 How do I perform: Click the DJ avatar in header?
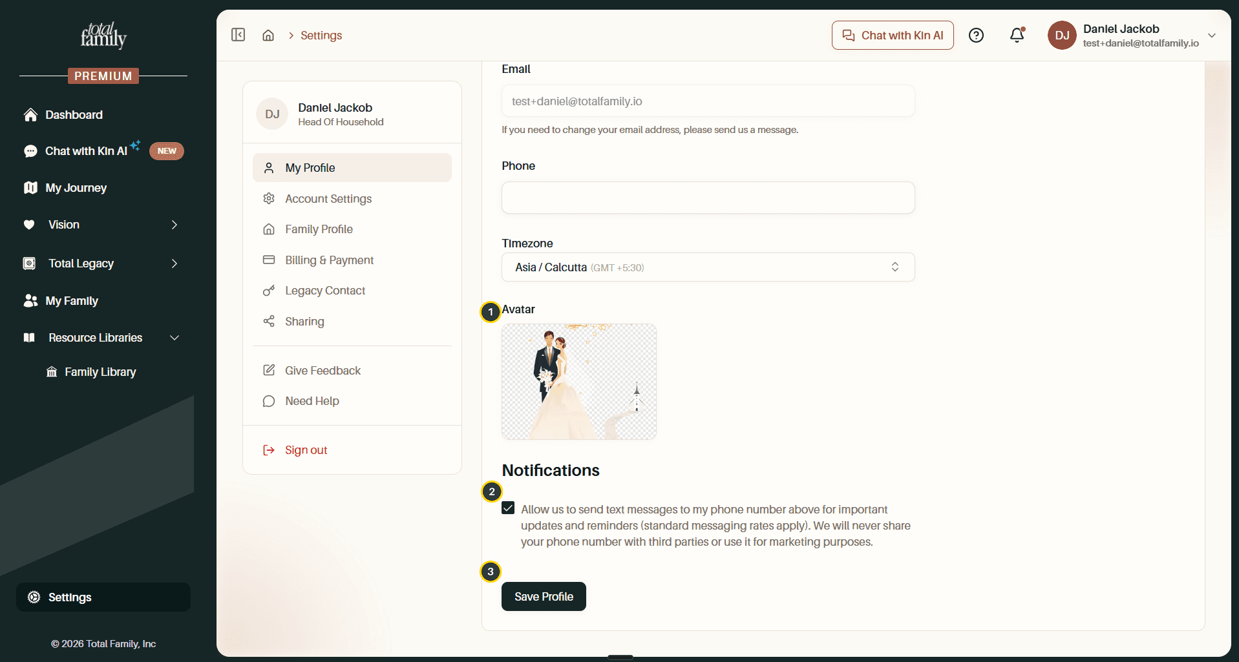pos(1062,35)
